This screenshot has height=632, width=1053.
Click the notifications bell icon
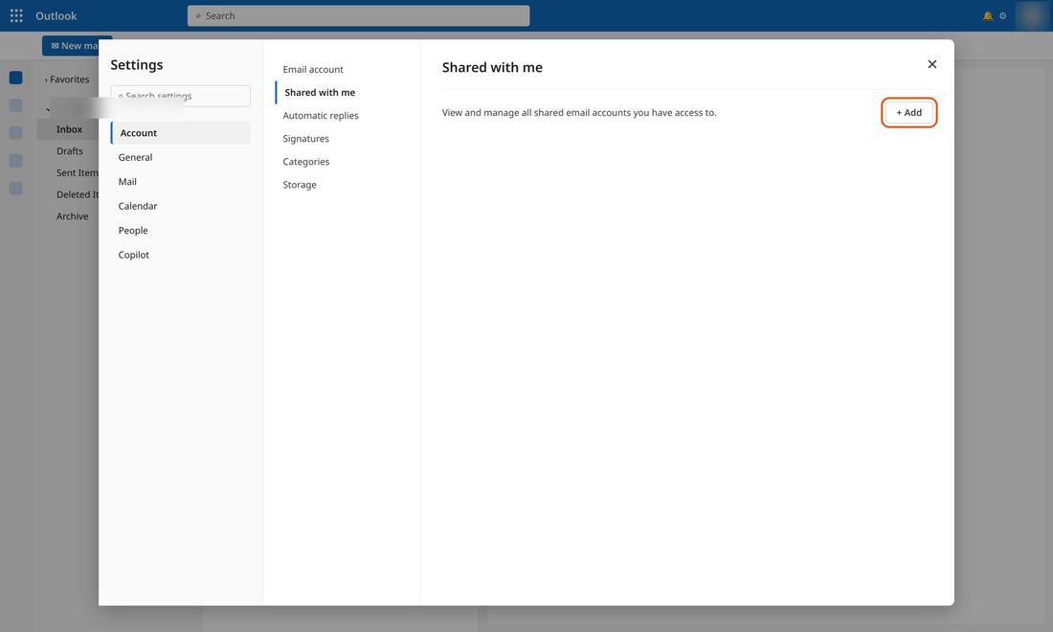coord(988,16)
